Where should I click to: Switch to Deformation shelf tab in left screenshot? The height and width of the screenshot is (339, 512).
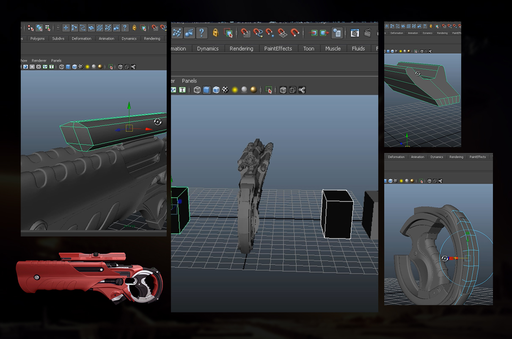coord(82,39)
